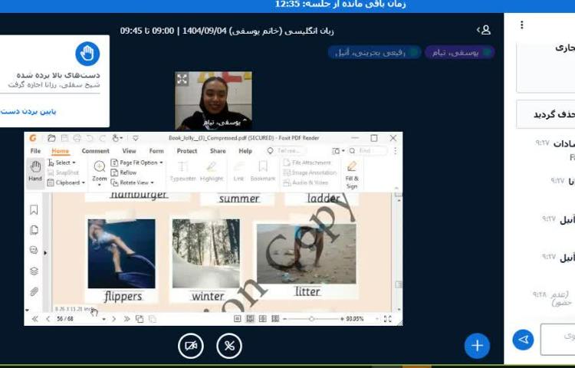Click File Attachment in the ribbon

(x=307, y=163)
